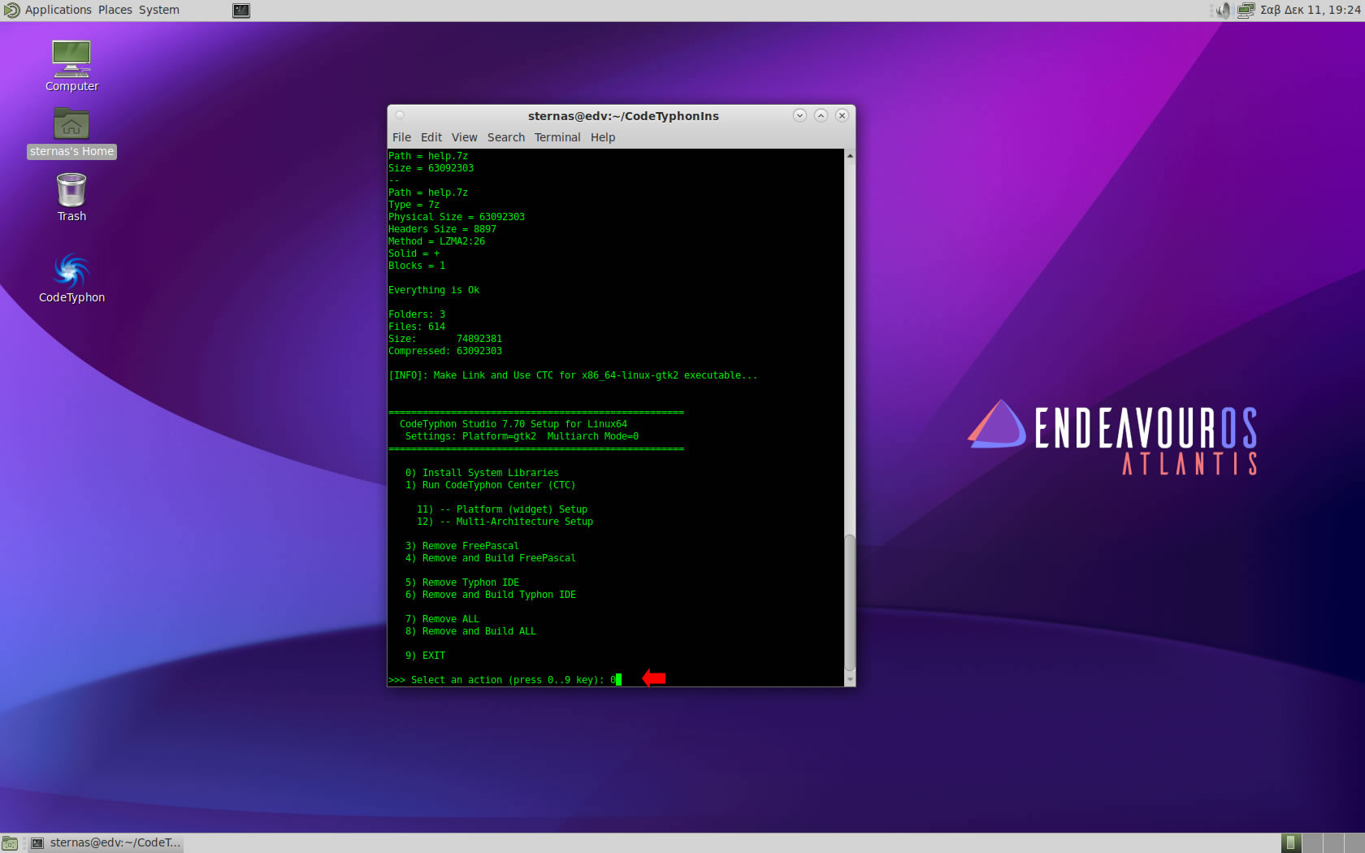Click the terminal vertical scrollbar thumb
Viewport: 1365px width, 853px height.
[x=850, y=604]
